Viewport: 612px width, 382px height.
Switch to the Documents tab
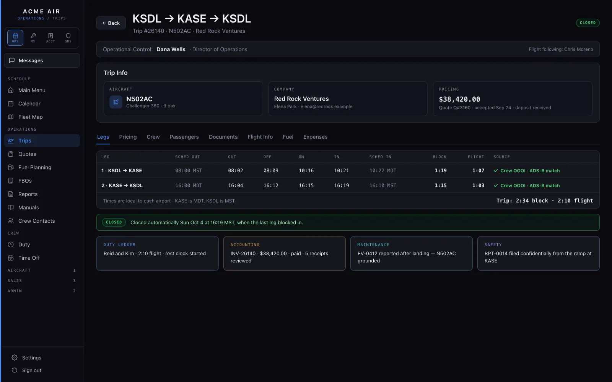point(223,137)
